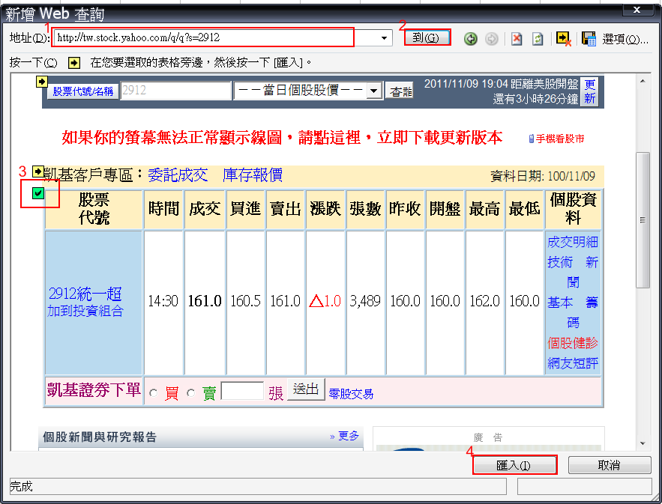The height and width of the screenshot is (504, 662).
Task: Click the green Back navigation icon
Action: [470, 39]
